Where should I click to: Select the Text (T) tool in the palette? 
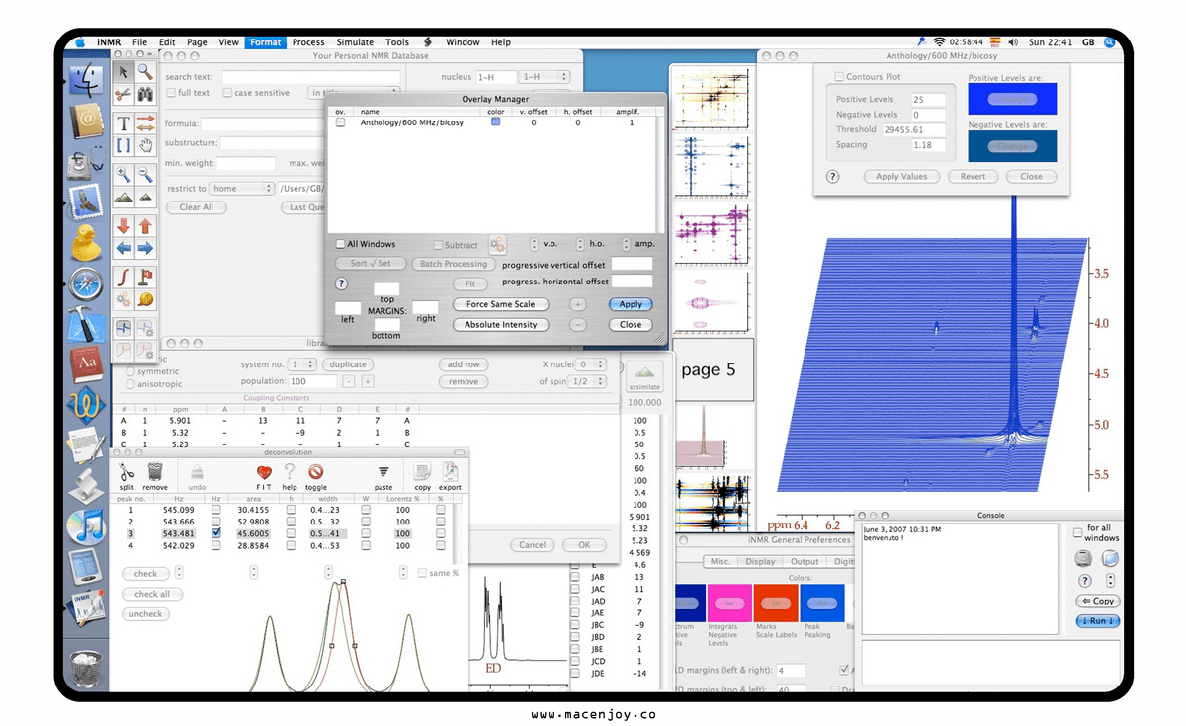124,123
